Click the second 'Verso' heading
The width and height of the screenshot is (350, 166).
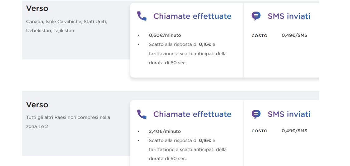[37, 105]
